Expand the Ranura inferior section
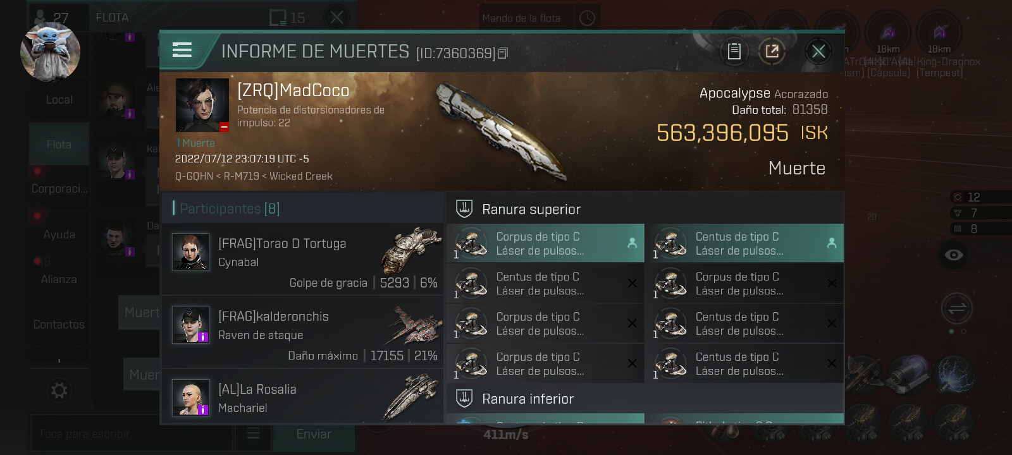This screenshot has height=455, width=1012. coord(645,399)
